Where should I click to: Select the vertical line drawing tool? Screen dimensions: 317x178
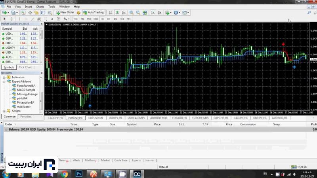19,19
